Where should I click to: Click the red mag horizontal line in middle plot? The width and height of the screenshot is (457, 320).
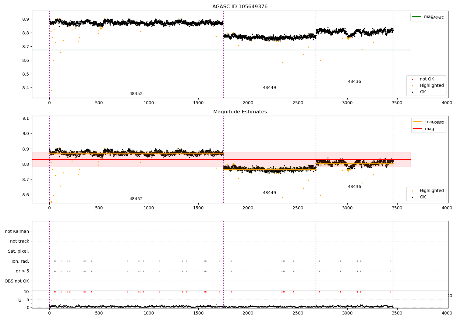[221, 159]
